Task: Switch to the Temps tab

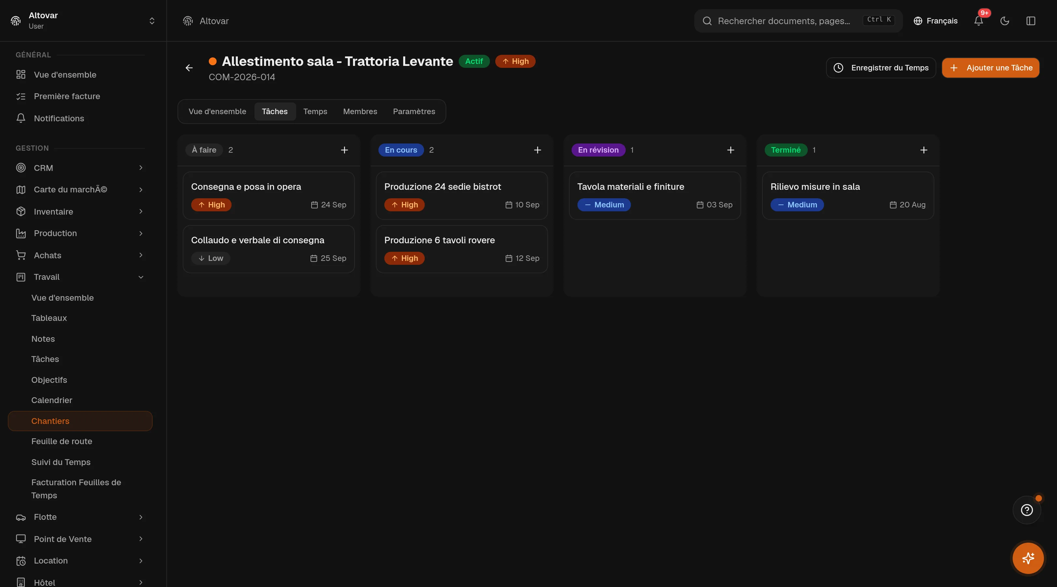Action: [315, 112]
